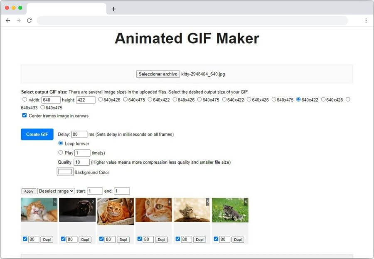Click the Play times number field
374x259 pixels.
tap(82, 153)
